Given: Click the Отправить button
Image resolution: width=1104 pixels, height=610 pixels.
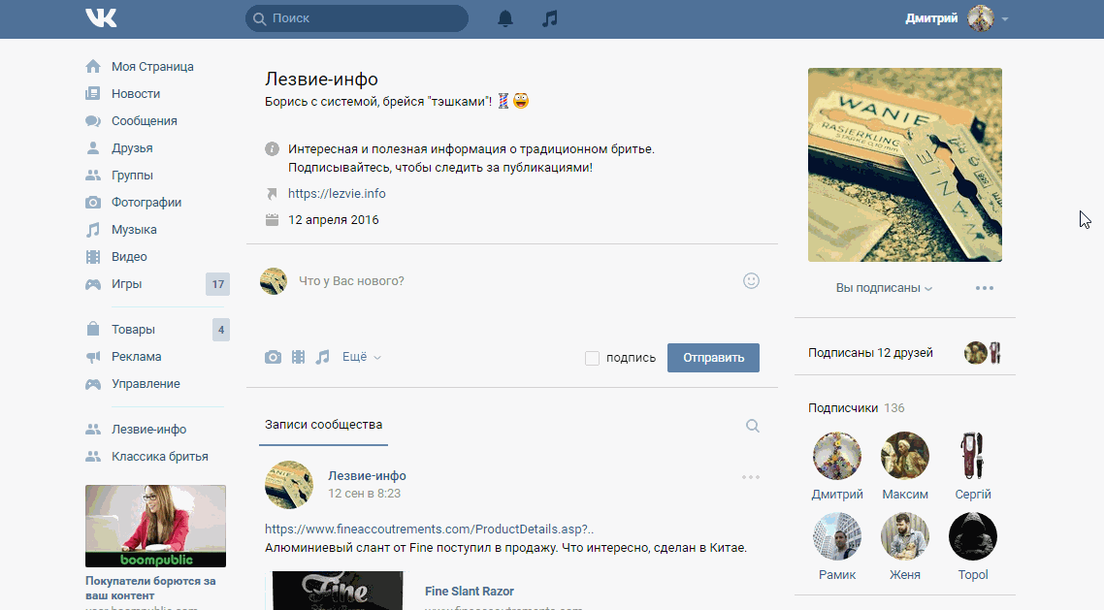Looking at the screenshot, I should [x=713, y=358].
